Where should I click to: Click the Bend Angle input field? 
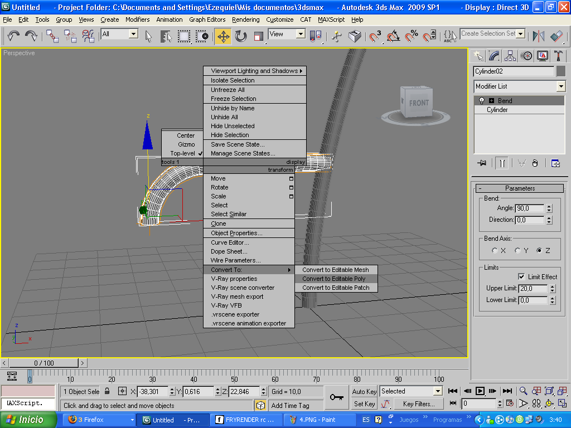pyautogui.click(x=530, y=208)
